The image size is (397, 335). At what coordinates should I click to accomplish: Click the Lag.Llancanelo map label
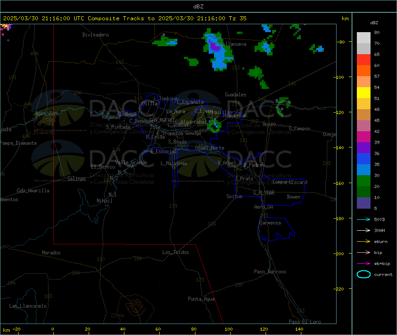tap(28, 306)
